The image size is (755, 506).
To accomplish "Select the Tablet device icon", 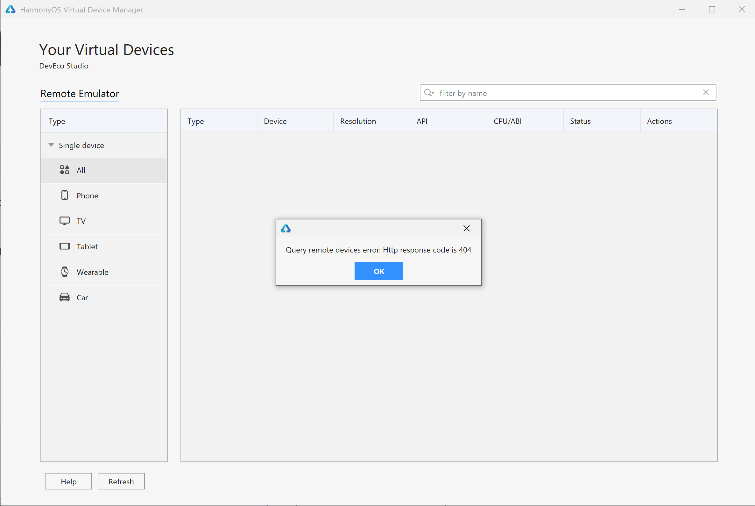I will [65, 246].
